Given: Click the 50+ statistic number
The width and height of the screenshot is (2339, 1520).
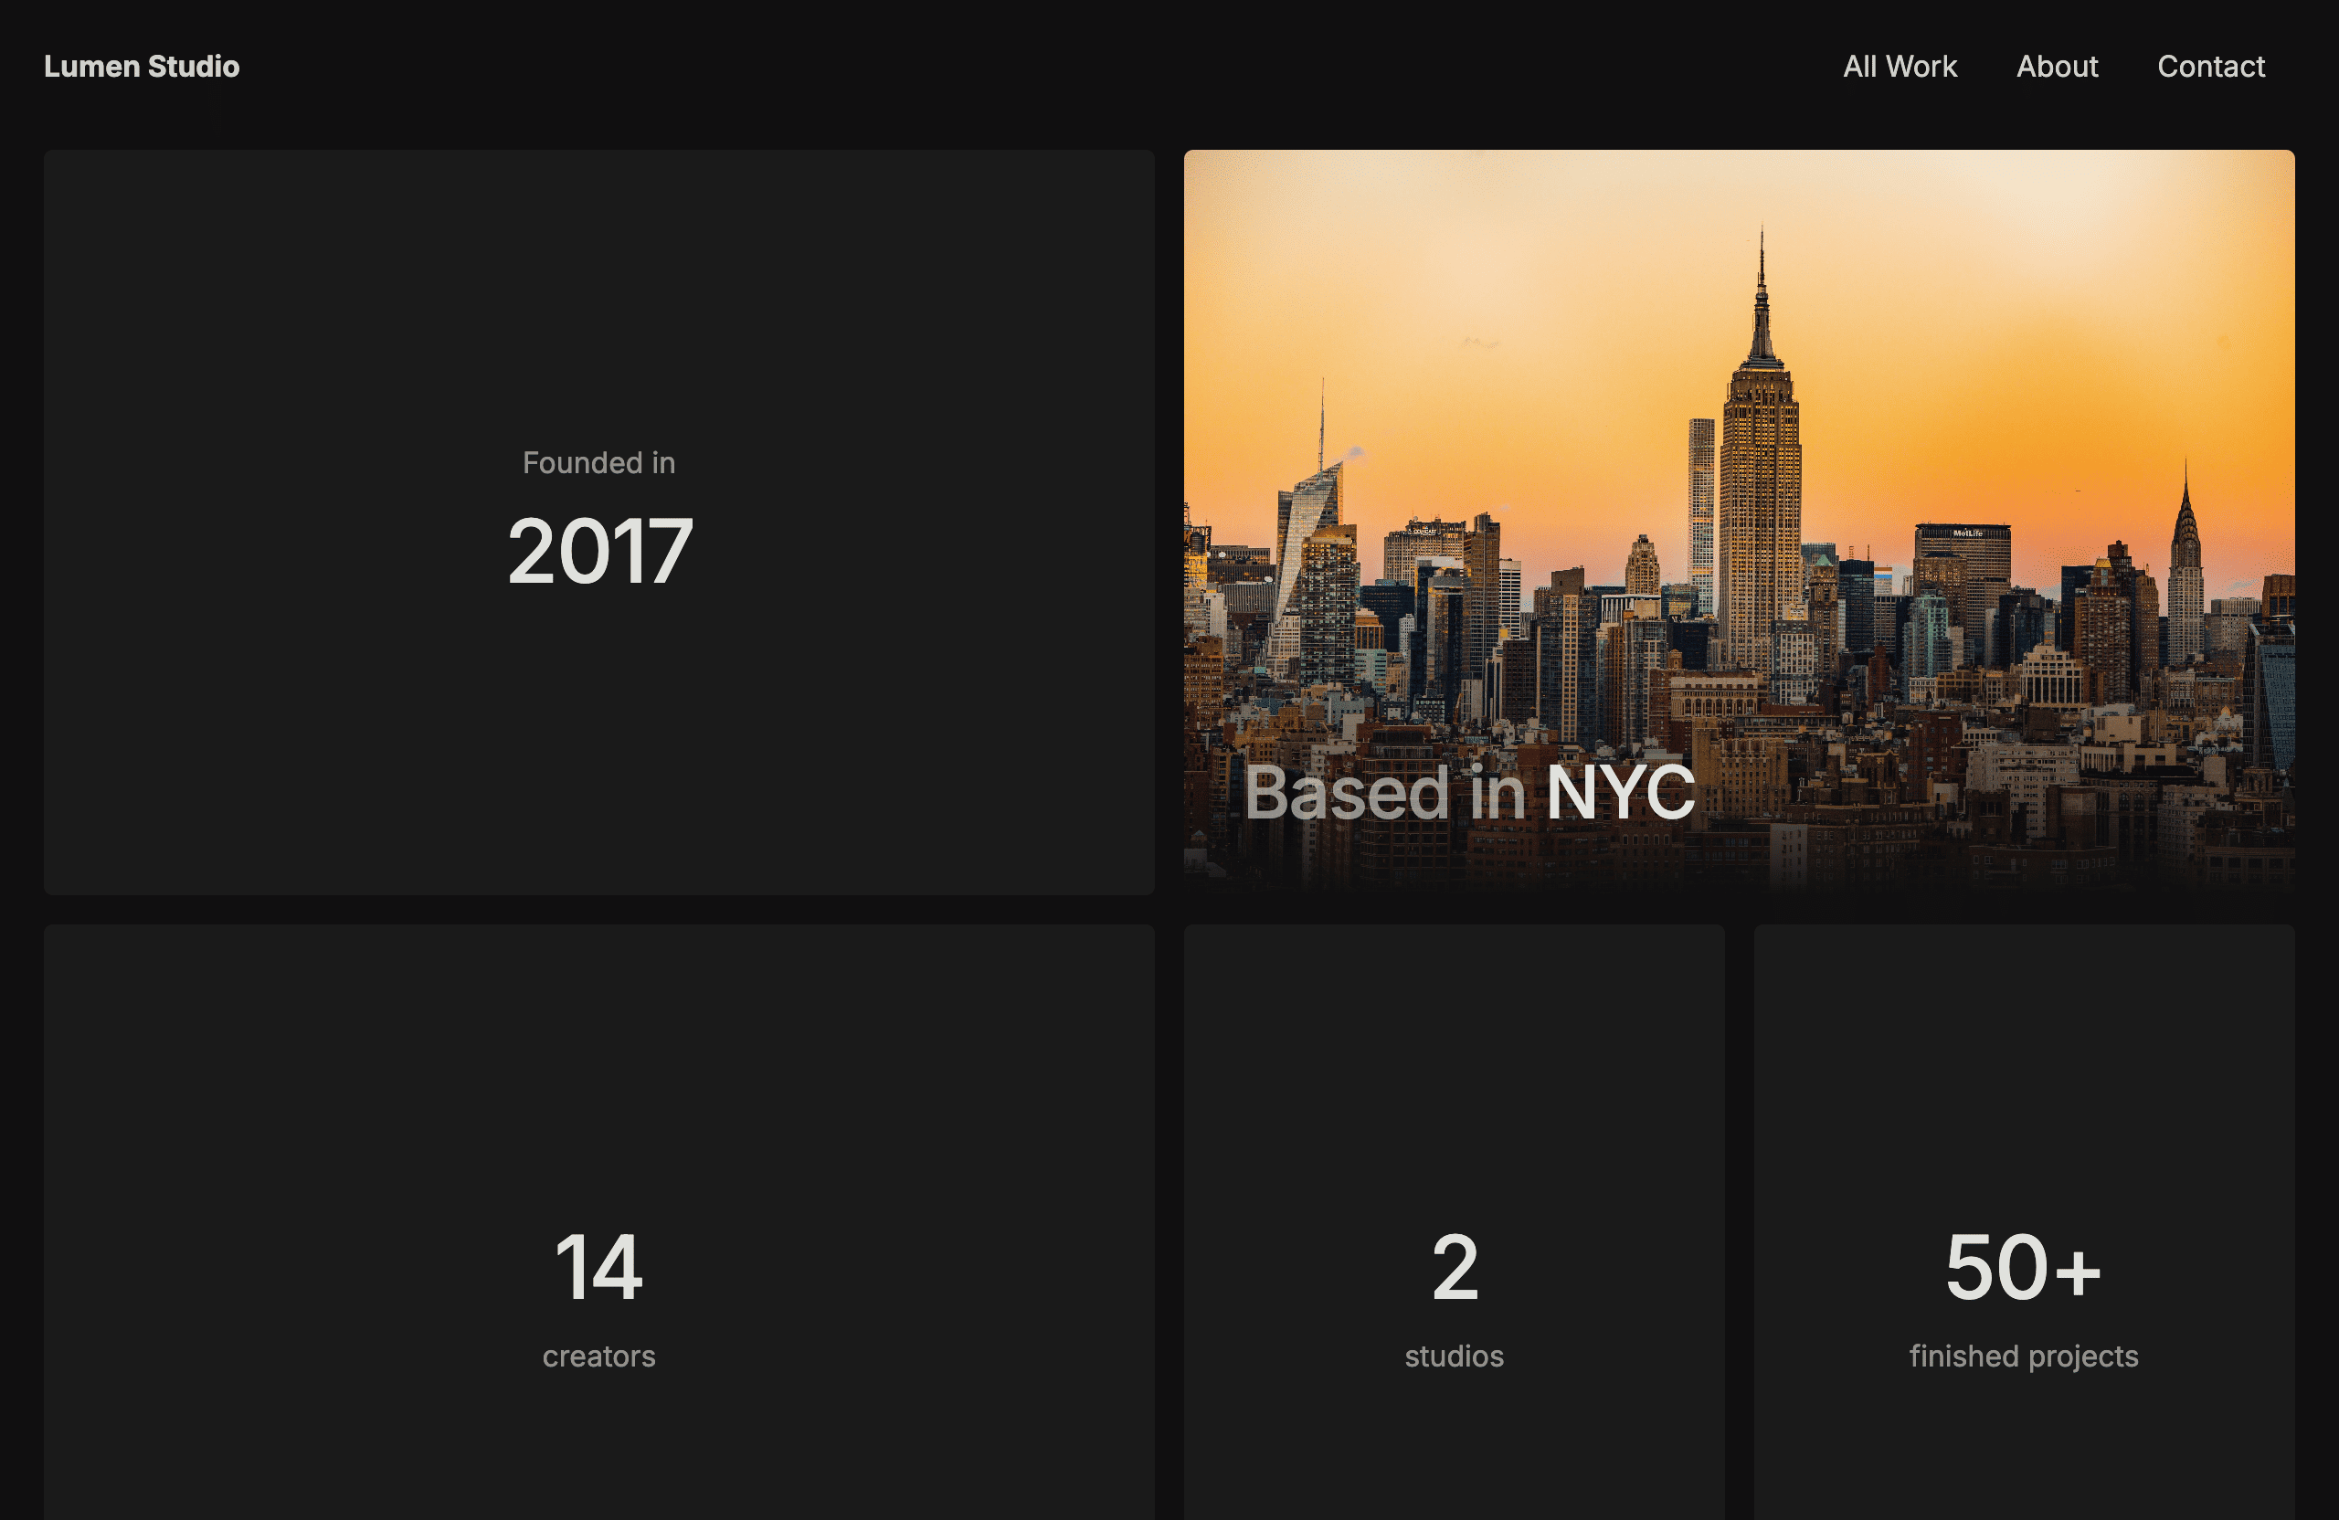Looking at the screenshot, I should [x=2023, y=1268].
